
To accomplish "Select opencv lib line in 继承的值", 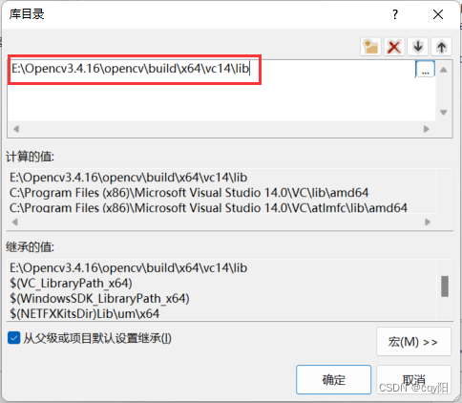I will tap(128, 268).
